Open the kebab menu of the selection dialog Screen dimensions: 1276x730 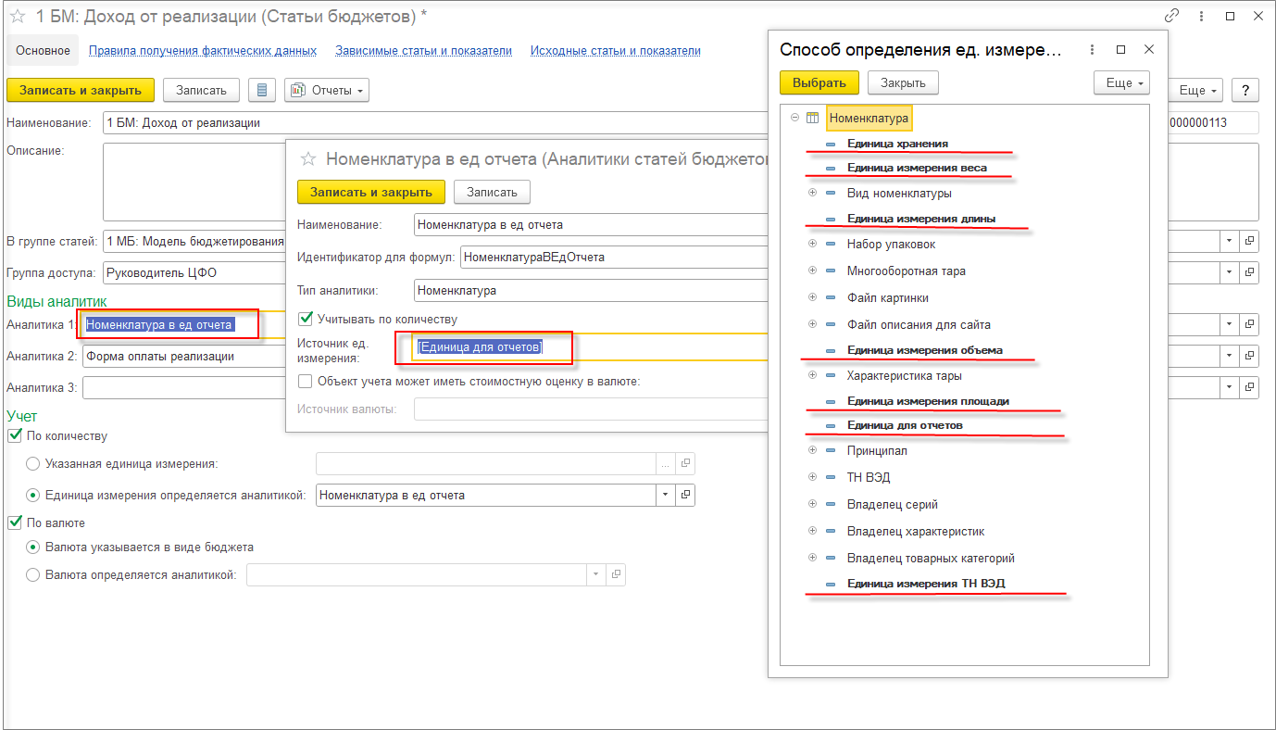pyautogui.click(x=1092, y=50)
